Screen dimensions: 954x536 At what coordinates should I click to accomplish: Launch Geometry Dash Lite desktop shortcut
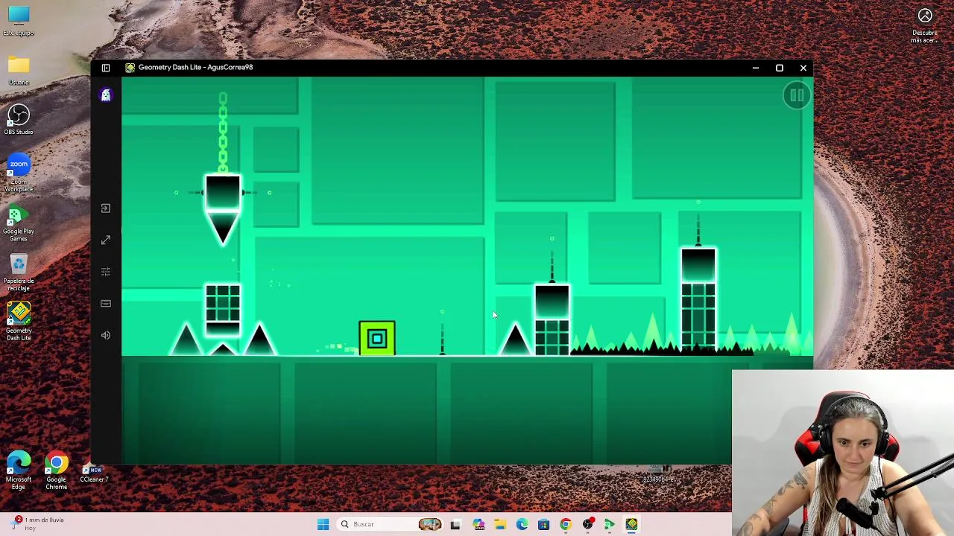pyautogui.click(x=19, y=322)
